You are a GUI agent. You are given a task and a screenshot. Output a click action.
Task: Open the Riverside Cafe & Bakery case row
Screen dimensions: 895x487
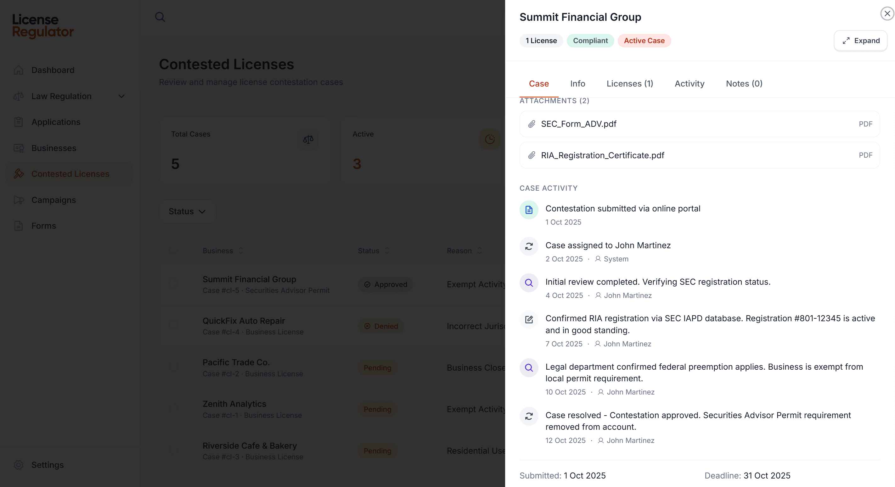pos(333,451)
